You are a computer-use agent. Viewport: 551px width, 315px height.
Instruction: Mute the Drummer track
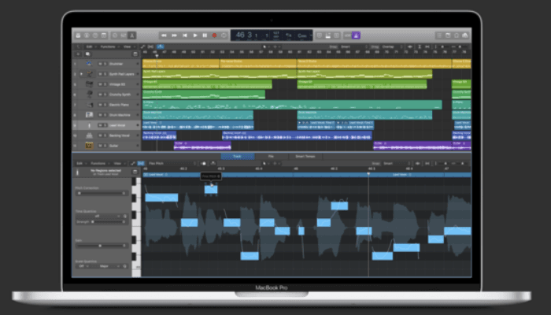click(x=102, y=64)
